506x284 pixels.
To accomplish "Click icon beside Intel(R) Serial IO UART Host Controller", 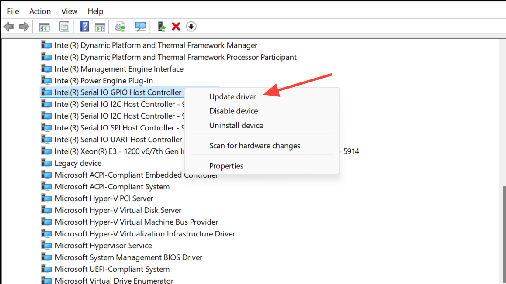I will coord(46,139).
